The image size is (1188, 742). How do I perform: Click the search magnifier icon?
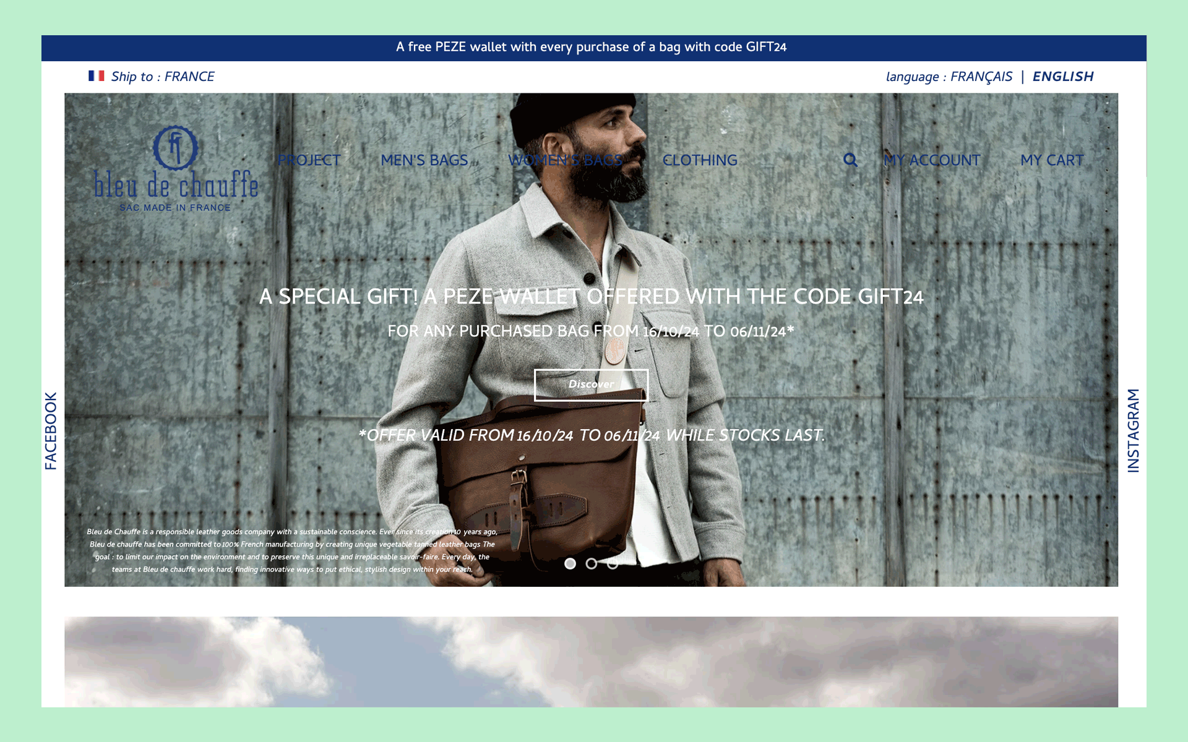point(850,160)
